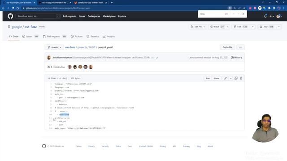
Task: Click the zoom magnifier icon in address bar
Action: 235,8
